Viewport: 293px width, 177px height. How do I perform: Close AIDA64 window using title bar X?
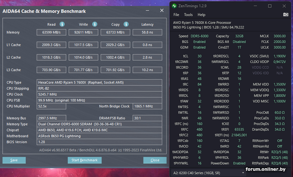coord(162,11)
